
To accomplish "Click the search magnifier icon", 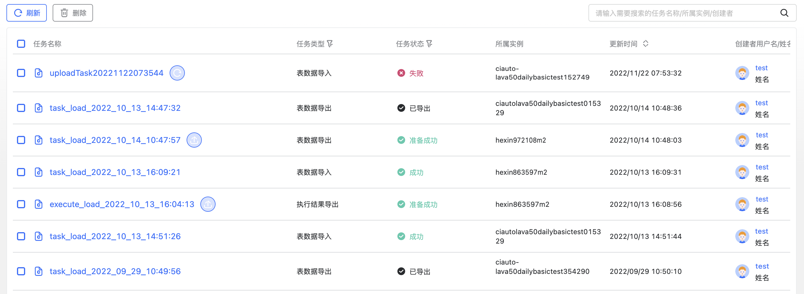I will click(x=784, y=13).
